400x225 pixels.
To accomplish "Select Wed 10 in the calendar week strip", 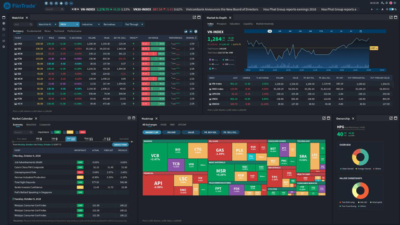I will (71, 139).
